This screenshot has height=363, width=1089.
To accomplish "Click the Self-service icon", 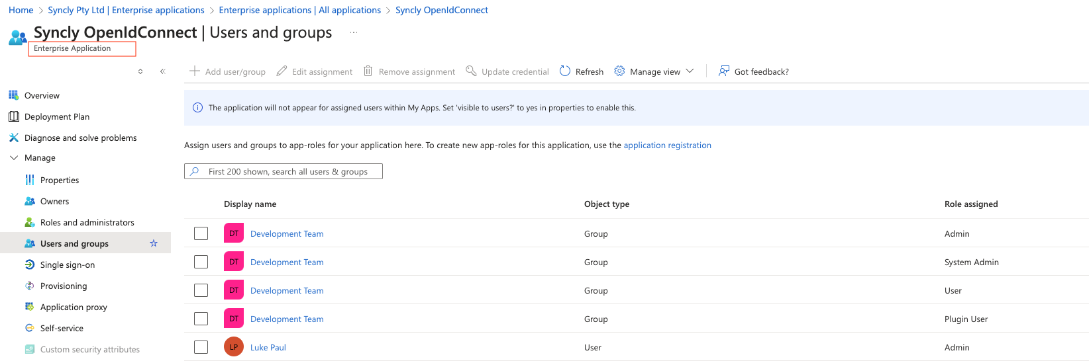I will [30, 328].
